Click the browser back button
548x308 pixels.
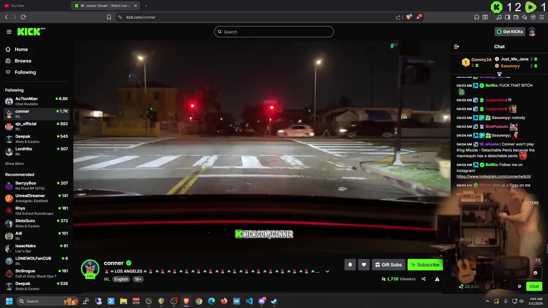[6, 17]
